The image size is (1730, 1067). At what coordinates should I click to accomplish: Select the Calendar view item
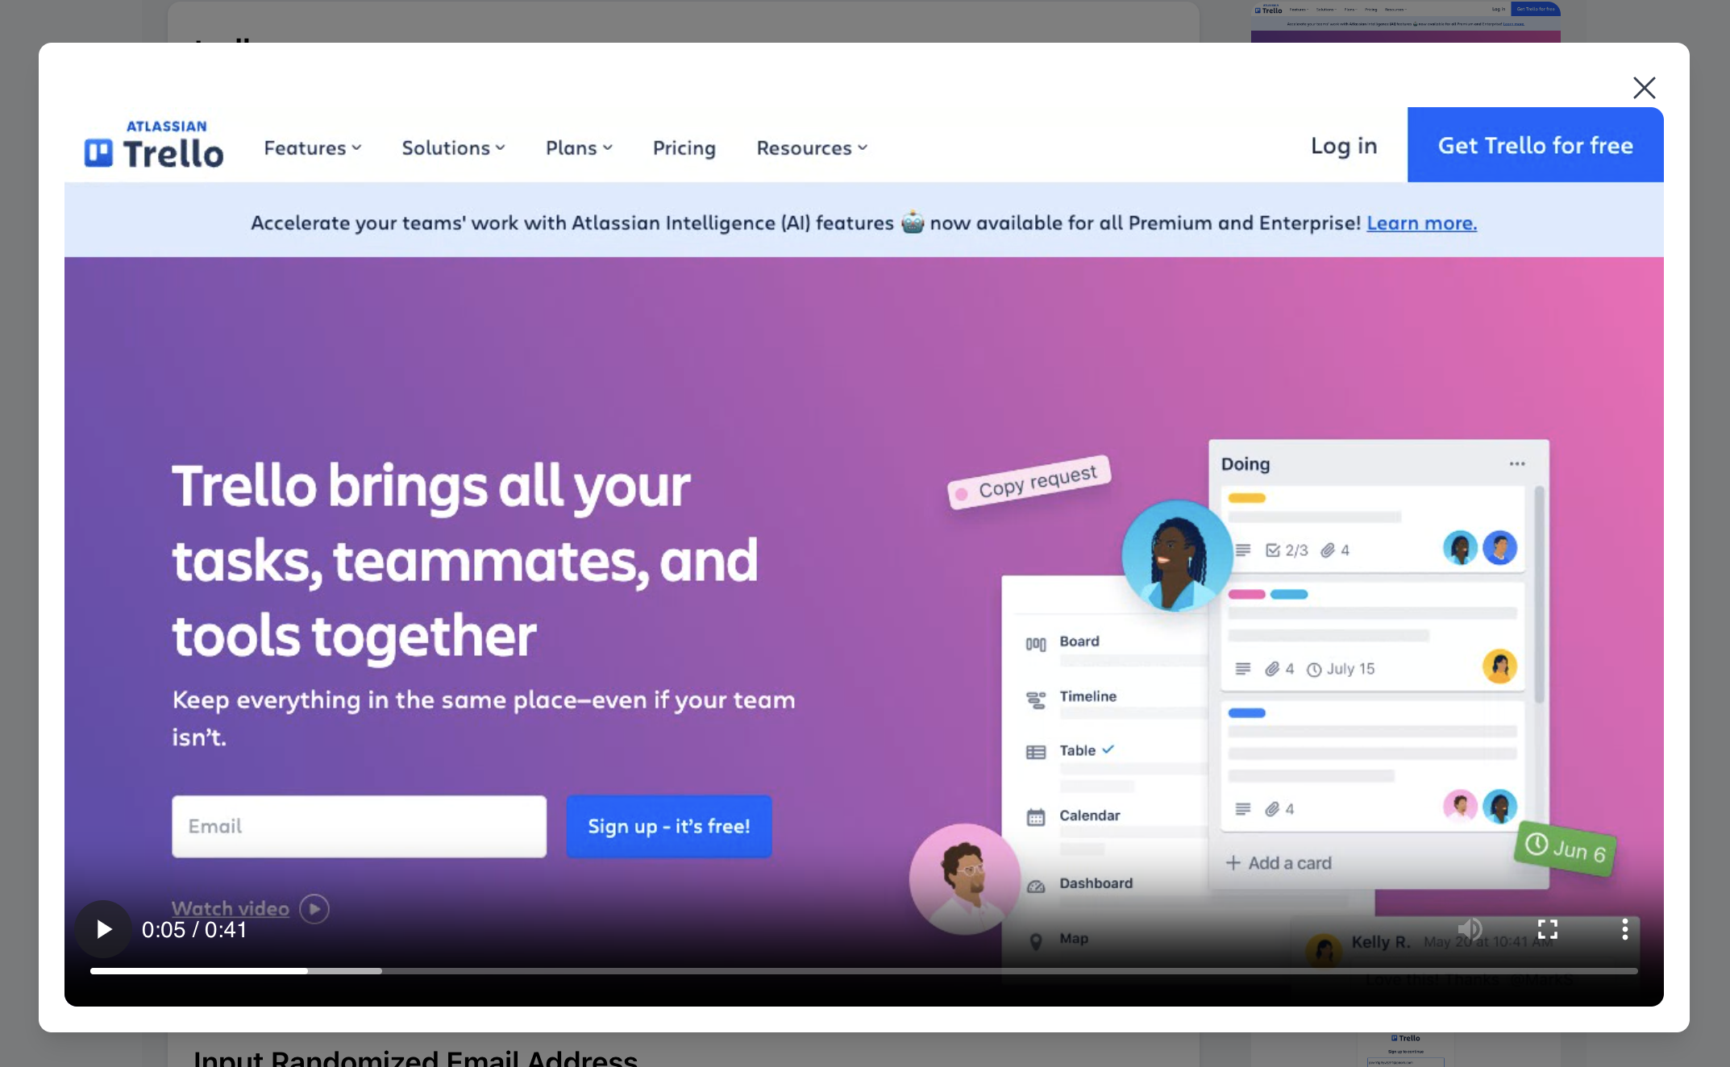[1089, 816]
